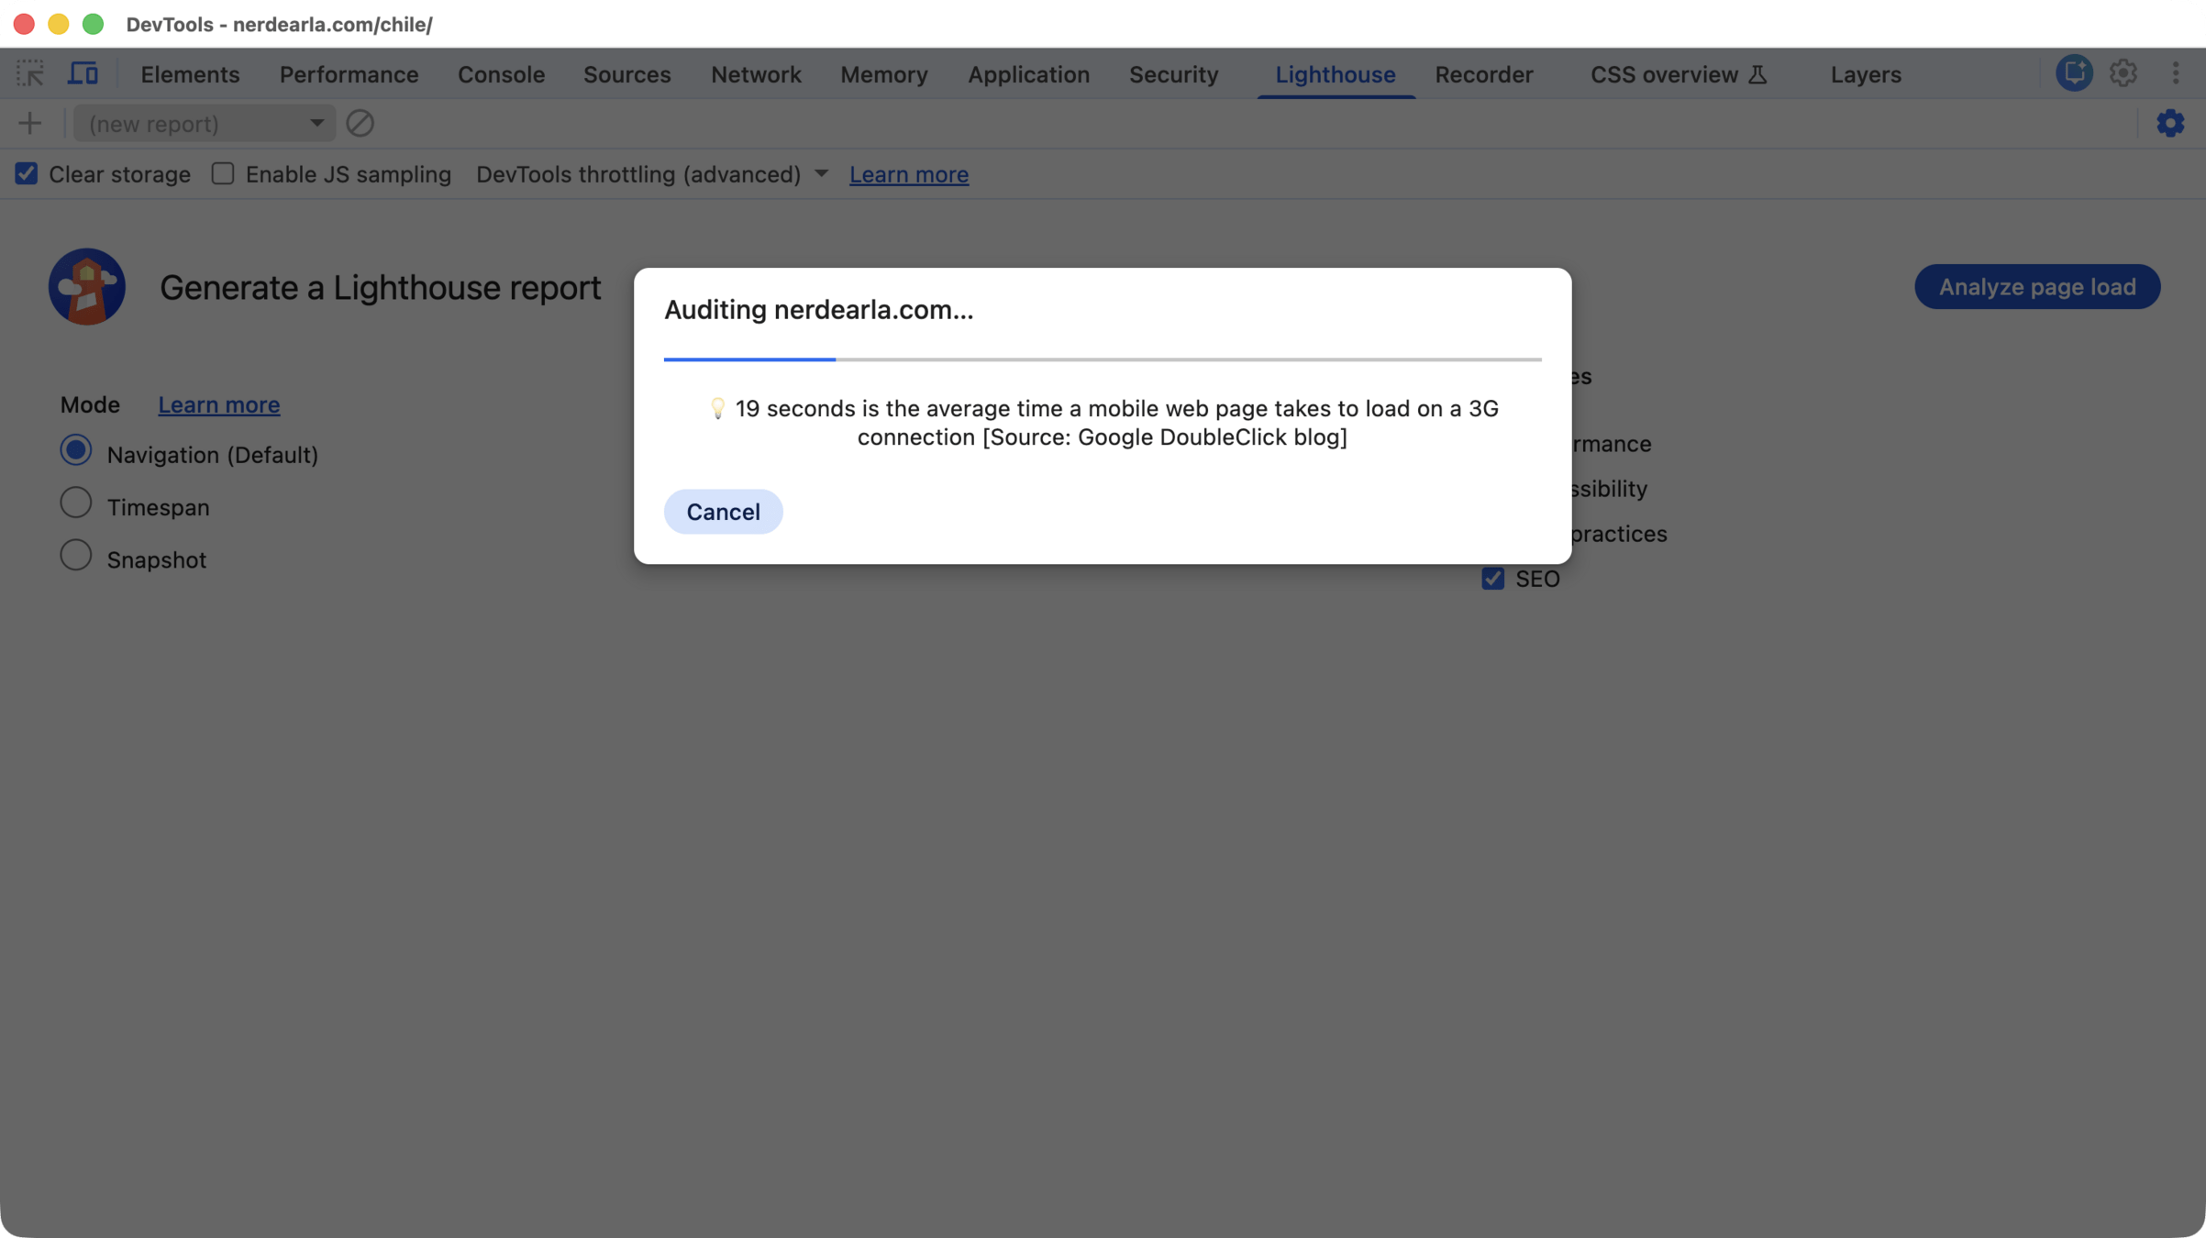This screenshot has height=1238, width=2206.
Task: Cancel the Lighthouse audit
Action: coord(723,512)
